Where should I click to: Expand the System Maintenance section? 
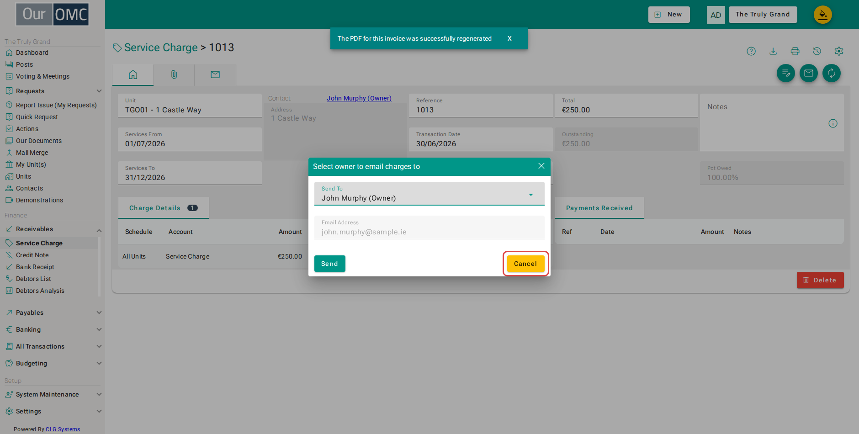click(x=53, y=394)
